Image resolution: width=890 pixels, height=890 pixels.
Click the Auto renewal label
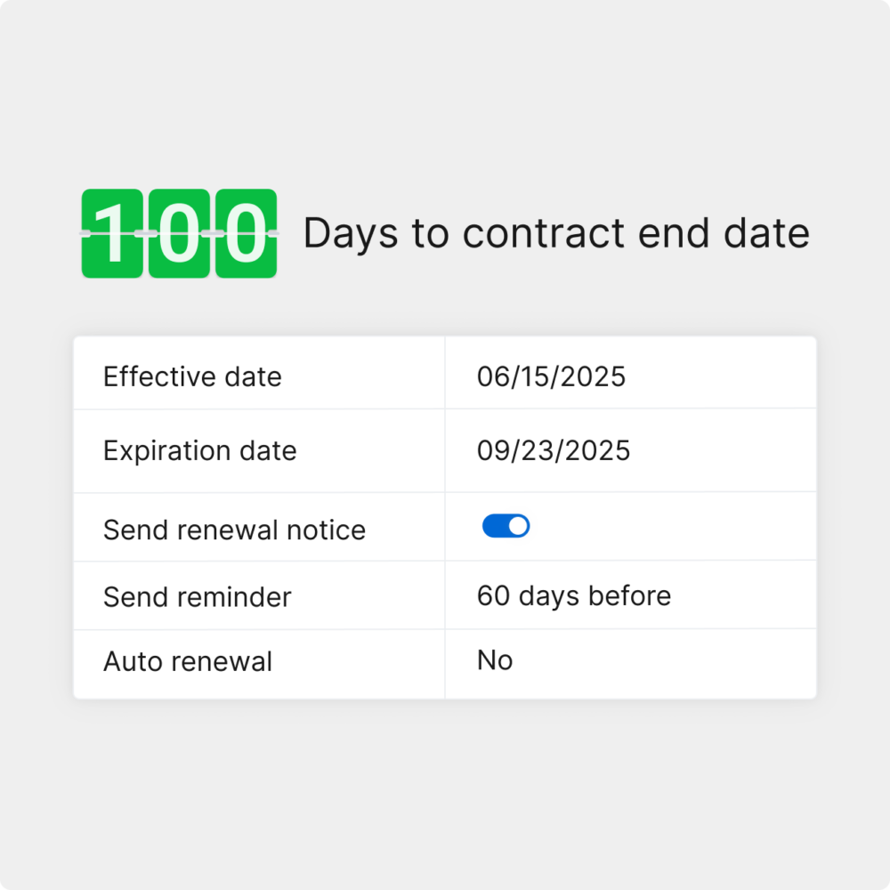coord(188,662)
